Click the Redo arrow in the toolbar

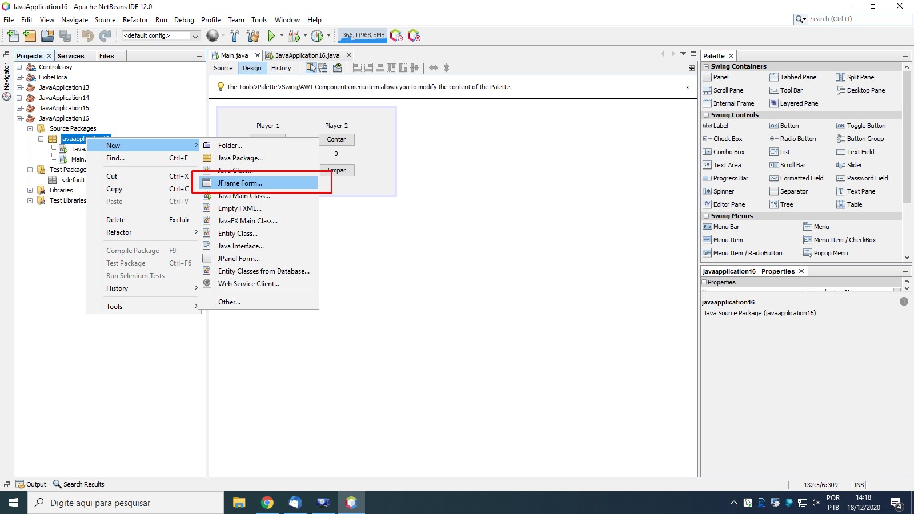coord(105,36)
